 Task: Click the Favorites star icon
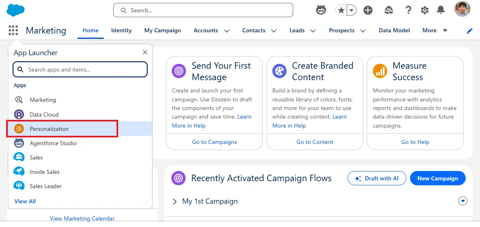pos(341,10)
